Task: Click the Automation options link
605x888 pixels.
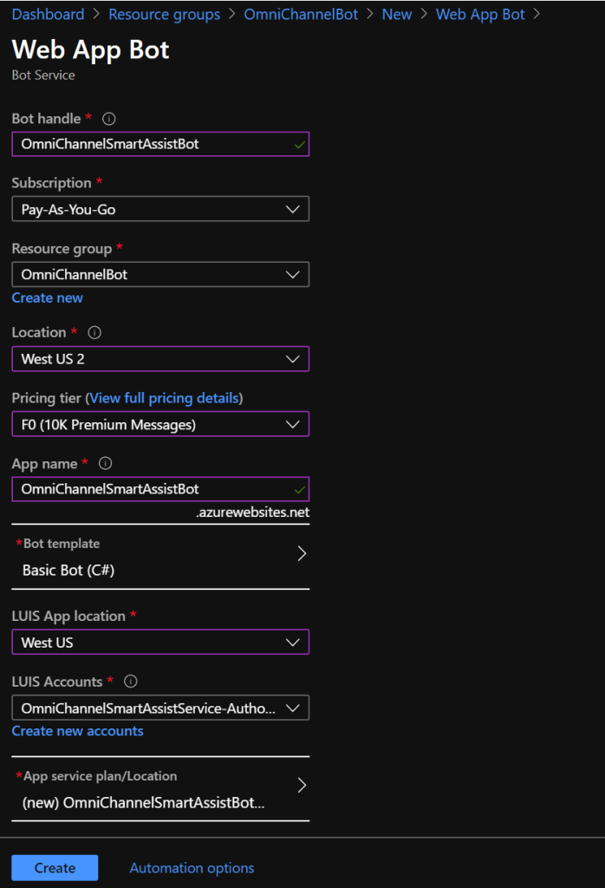Action: point(192,868)
